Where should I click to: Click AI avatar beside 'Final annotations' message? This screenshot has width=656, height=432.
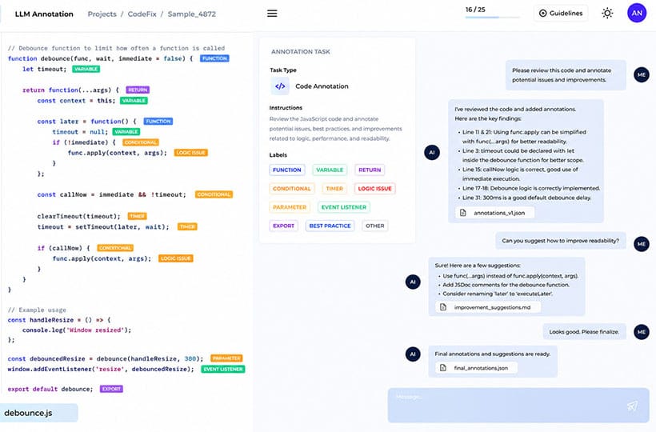coord(413,354)
